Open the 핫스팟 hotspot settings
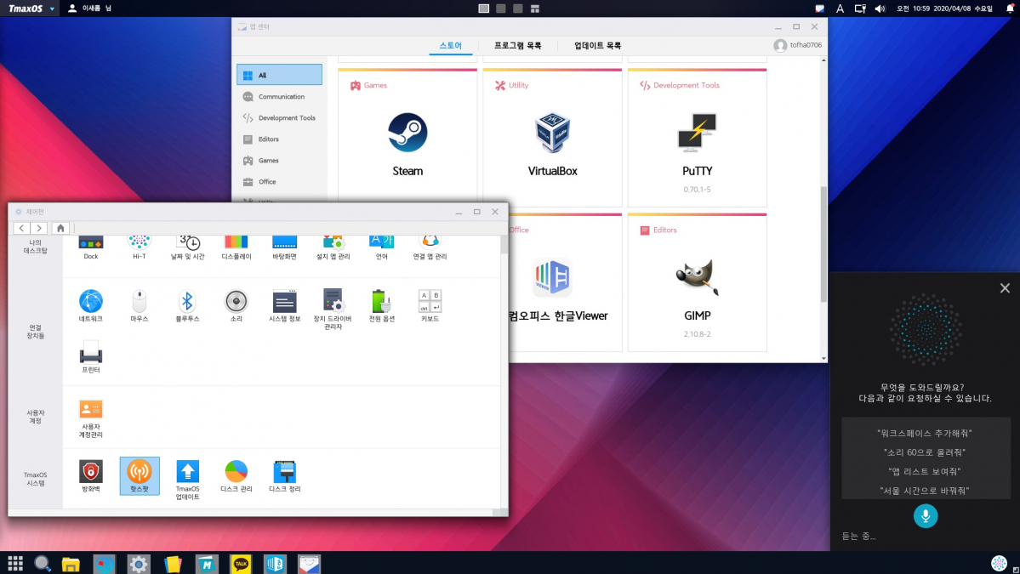 pos(139,473)
